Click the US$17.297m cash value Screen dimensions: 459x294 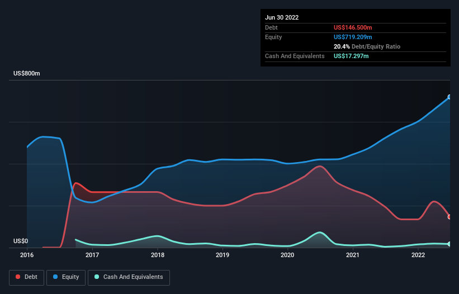[x=351, y=56]
